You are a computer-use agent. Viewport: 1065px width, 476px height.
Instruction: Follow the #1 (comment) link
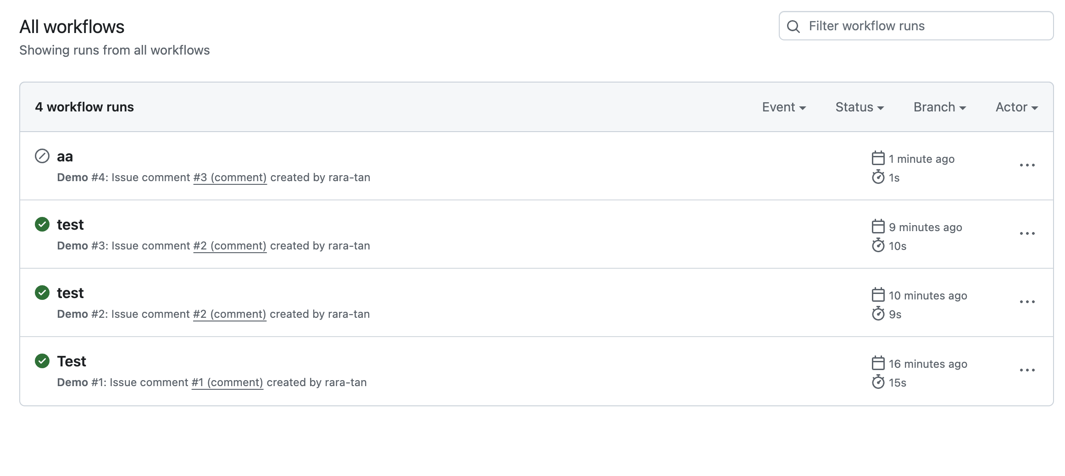(227, 383)
